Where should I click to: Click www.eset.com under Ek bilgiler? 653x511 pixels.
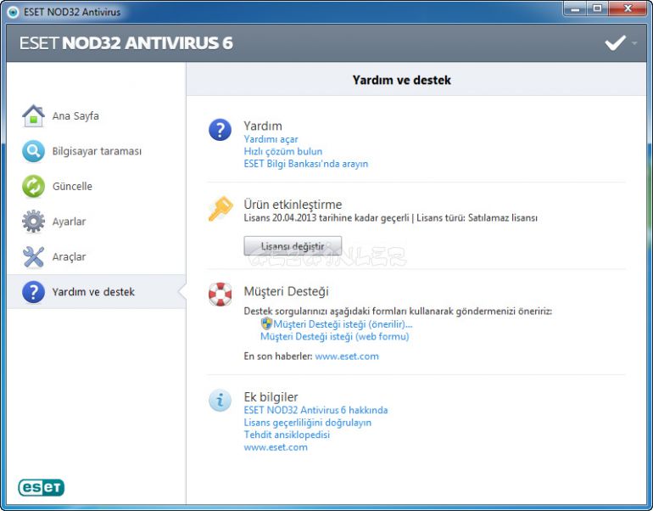pos(276,447)
